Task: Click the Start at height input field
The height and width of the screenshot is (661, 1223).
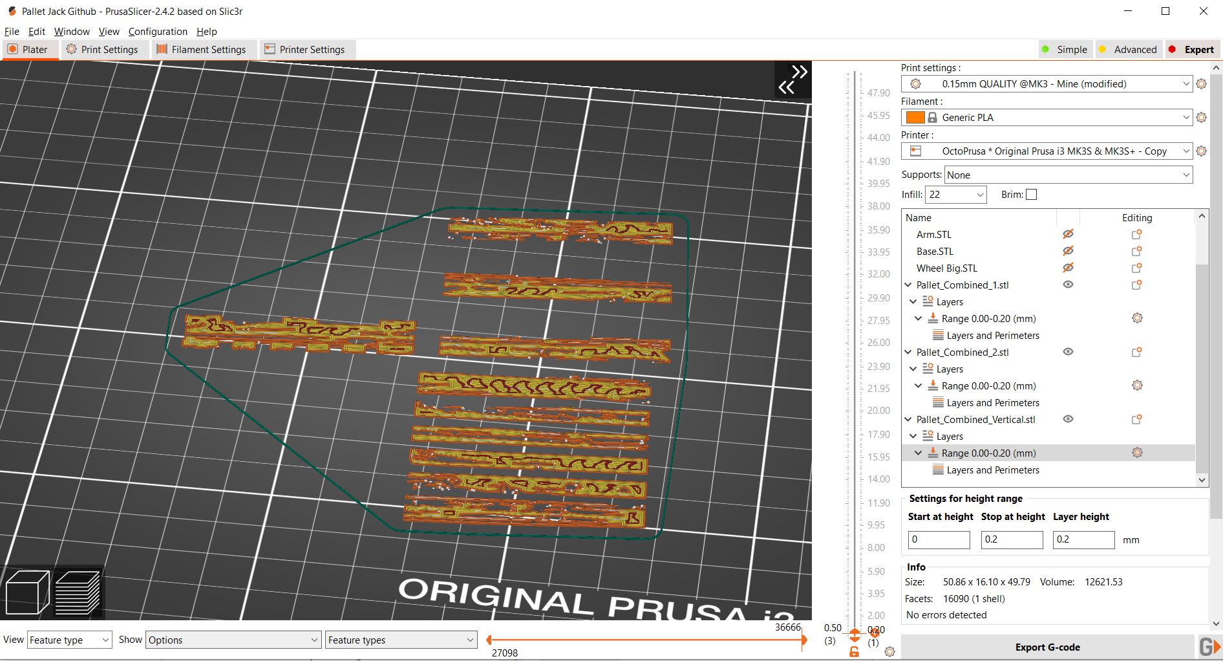Action: pos(939,539)
